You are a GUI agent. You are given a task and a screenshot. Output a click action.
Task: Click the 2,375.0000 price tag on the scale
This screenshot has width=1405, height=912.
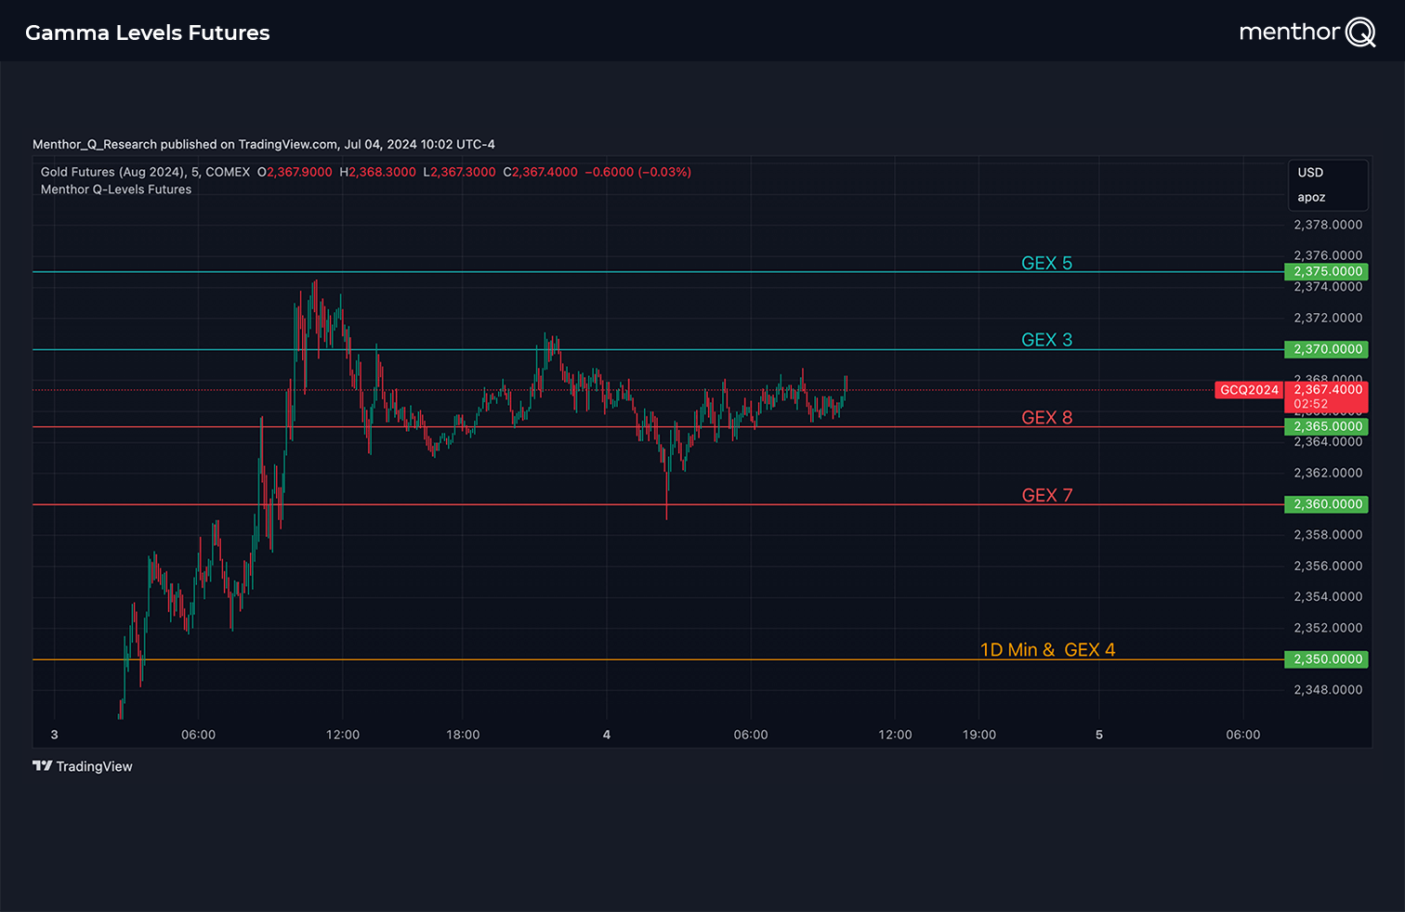[1326, 271]
